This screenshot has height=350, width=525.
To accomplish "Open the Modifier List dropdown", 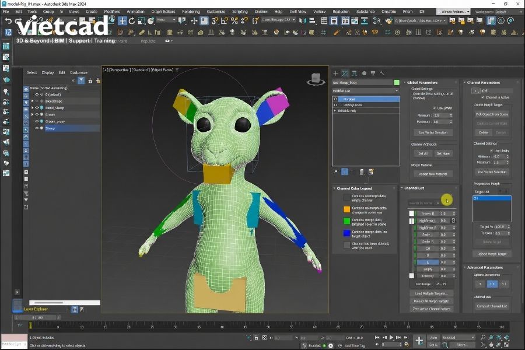I will 366,91.
